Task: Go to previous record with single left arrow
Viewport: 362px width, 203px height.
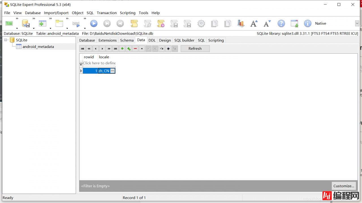Action: point(96,48)
